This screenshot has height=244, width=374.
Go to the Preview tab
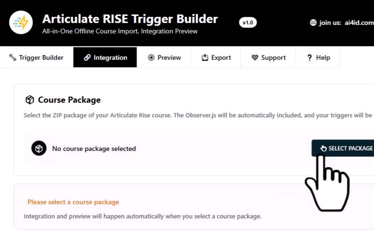coord(164,58)
